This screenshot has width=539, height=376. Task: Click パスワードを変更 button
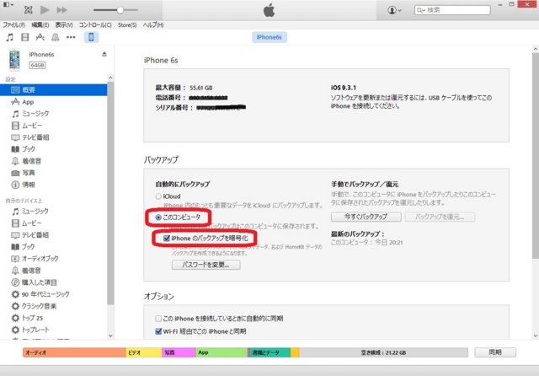click(x=205, y=265)
